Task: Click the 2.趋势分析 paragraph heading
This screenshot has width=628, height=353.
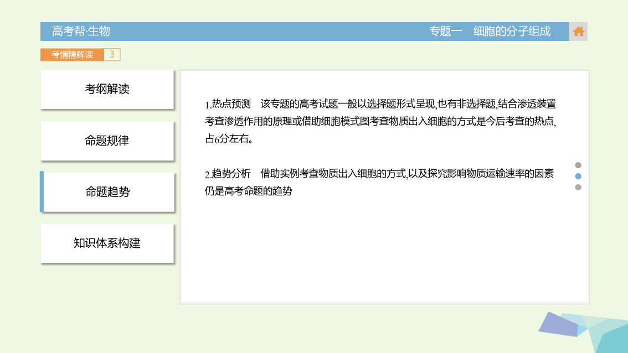Action: click(228, 174)
